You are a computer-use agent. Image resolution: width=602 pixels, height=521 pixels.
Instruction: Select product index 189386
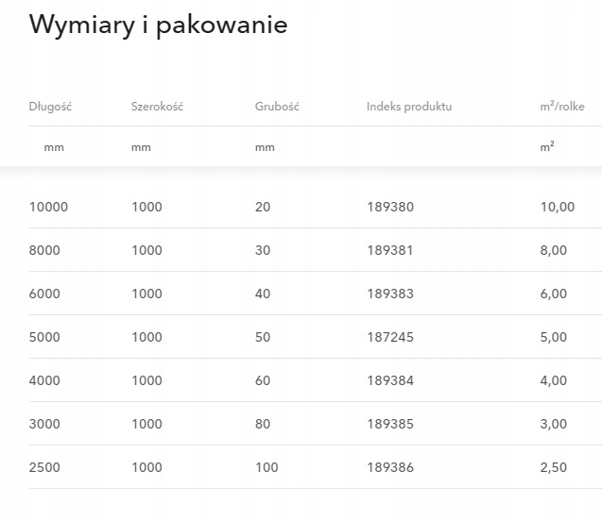pos(390,467)
